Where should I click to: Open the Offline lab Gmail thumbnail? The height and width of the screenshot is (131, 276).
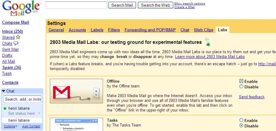(76, 91)
